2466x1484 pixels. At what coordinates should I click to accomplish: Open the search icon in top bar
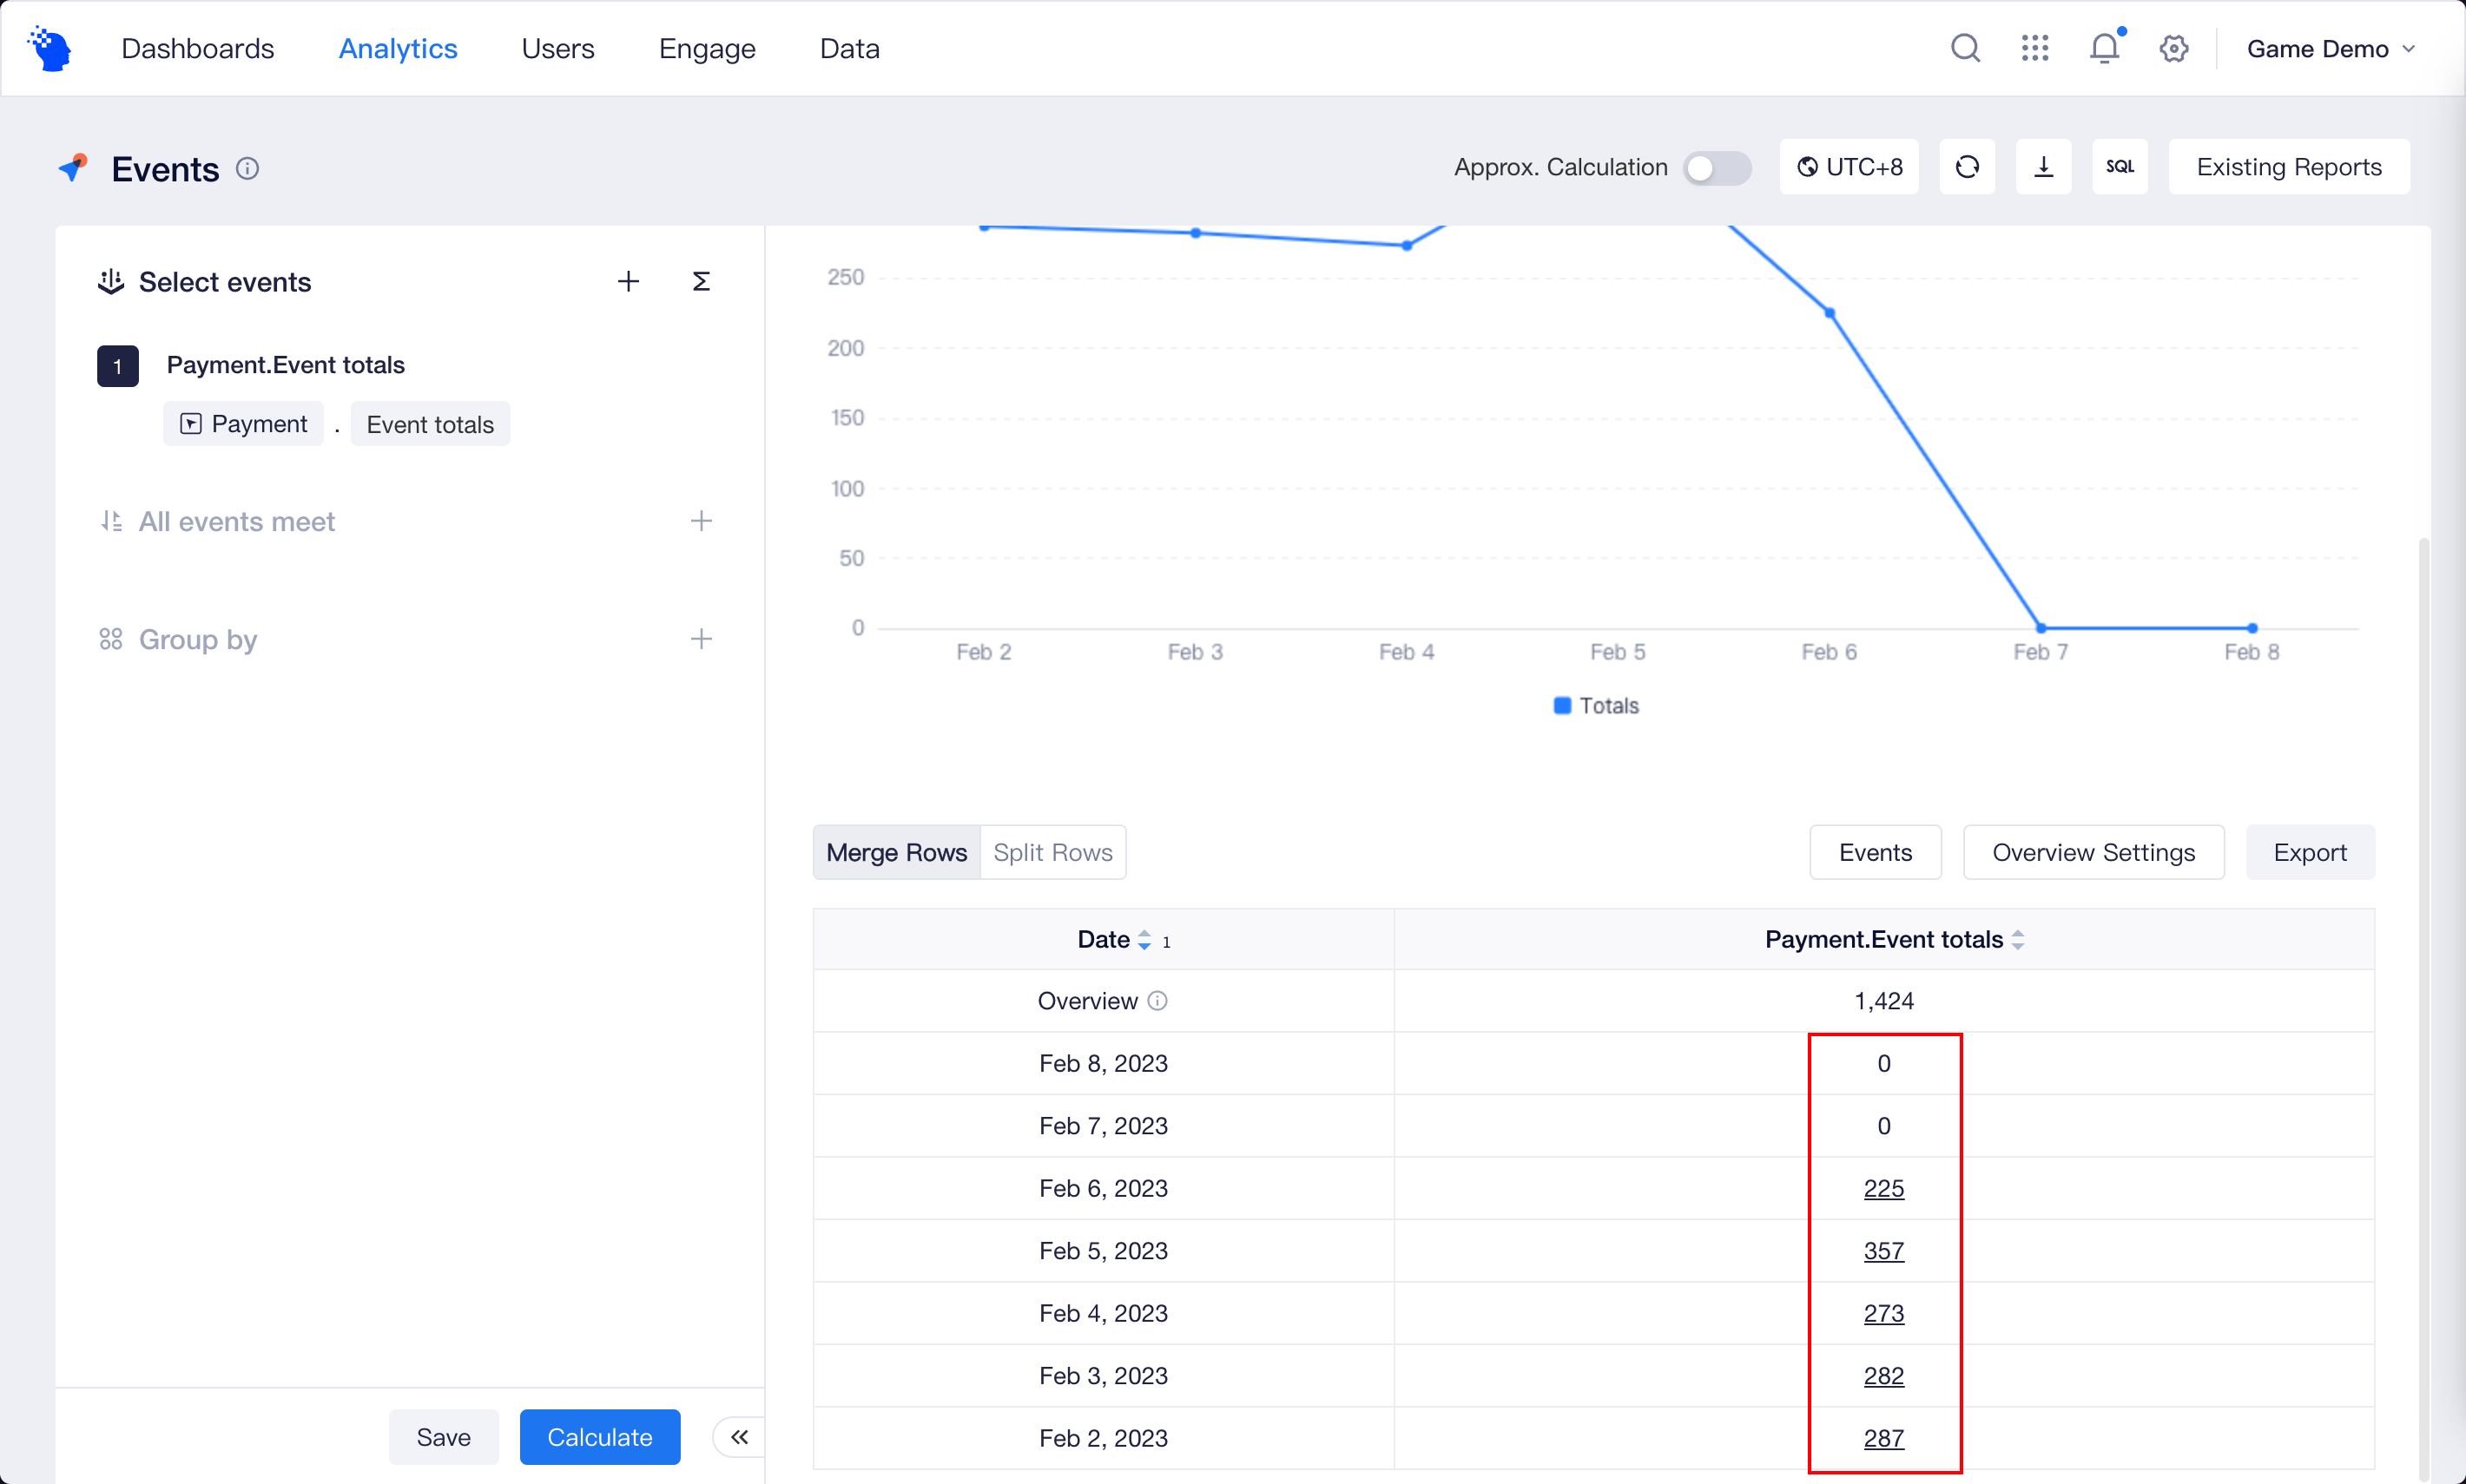(x=1965, y=48)
